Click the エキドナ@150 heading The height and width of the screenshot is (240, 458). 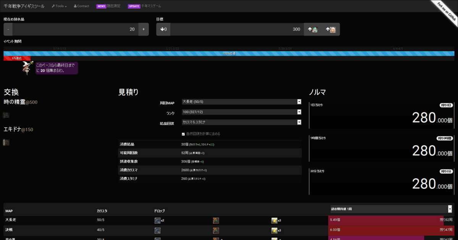18,130
